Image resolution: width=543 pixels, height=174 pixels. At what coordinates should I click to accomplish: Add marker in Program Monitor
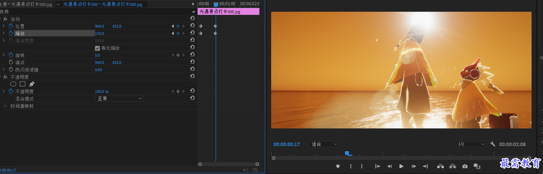tap(338, 166)
